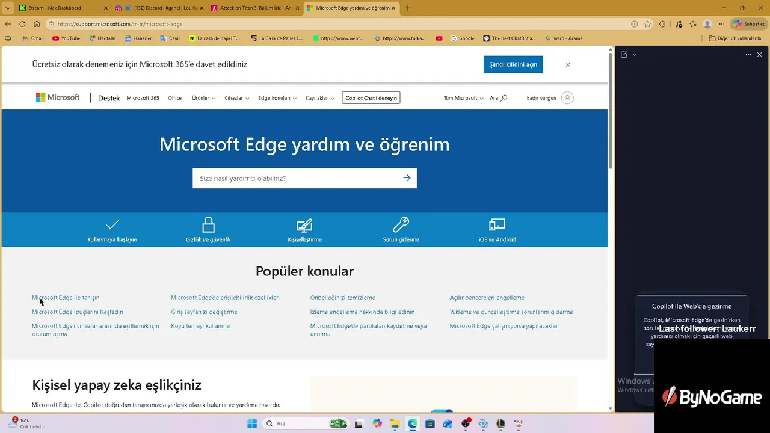Add page to favorites star icon
This screenshot has width=770, height=433.
[x=648, y=24]
